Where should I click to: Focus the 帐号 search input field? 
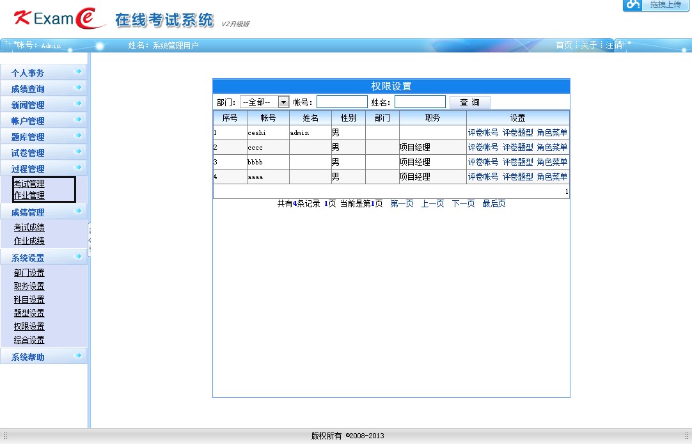[x=342, y=102]
